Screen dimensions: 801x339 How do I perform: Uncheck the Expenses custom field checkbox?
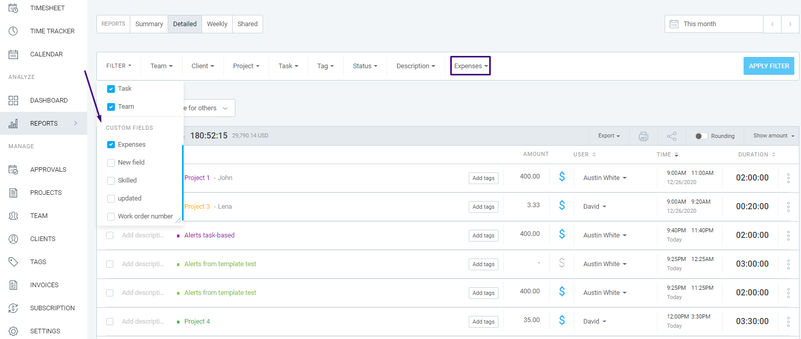tap(111, 145)
